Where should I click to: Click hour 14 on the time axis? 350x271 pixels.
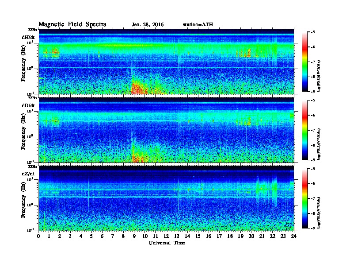pyautogui.click(x=187, y=236)
